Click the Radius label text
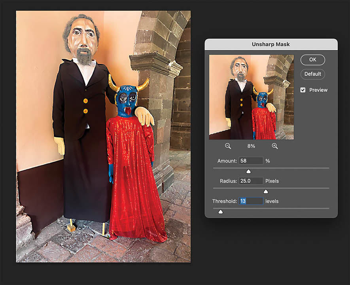350x285 pixels. [228, 181]
